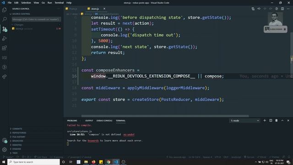Image resolution: width=293 pixels, height=165 pixels.
Task: Split the terminal panel
Action: pyautogui.click(x=271, y=121)
